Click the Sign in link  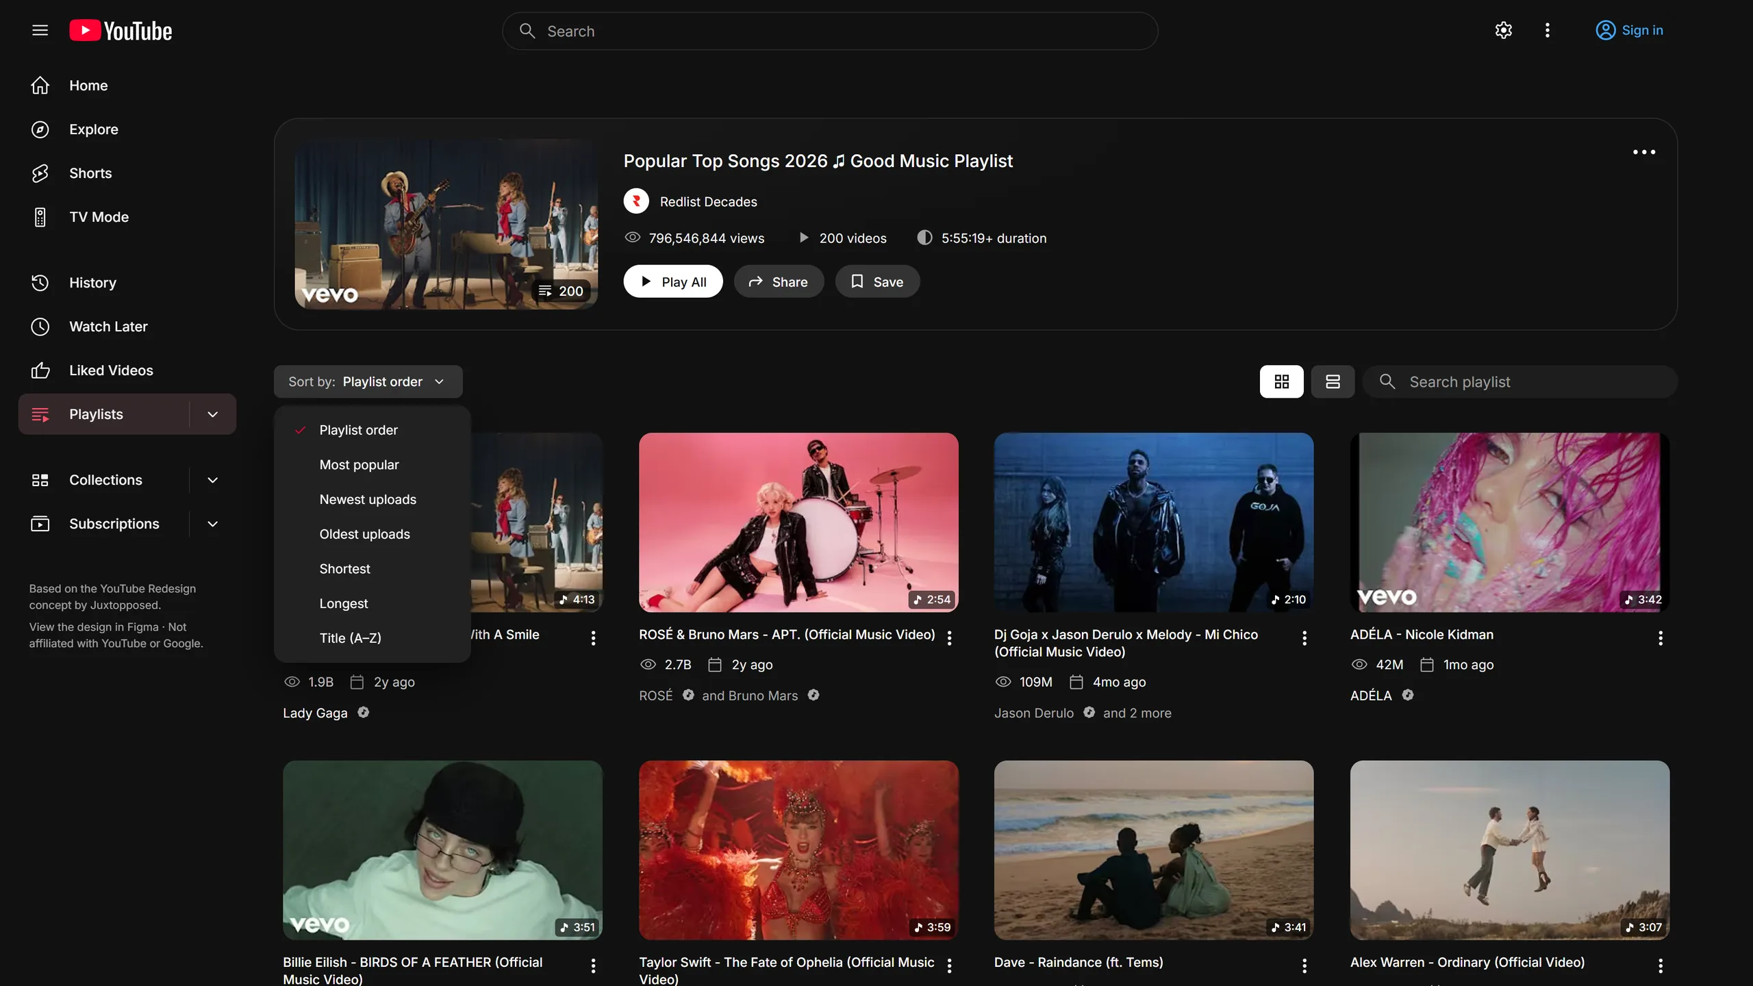tap(1629, 30)
